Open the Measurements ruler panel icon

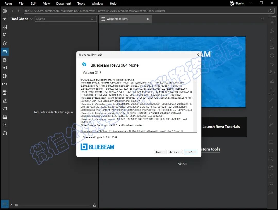click(5, 84)
